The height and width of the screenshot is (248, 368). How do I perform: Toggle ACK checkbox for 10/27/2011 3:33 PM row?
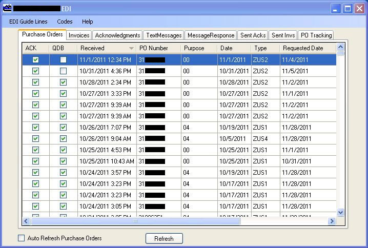pyautogui.click(x=36, y=93)
